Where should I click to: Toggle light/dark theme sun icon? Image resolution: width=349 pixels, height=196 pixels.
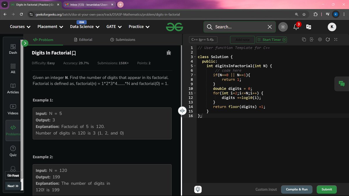283,27
